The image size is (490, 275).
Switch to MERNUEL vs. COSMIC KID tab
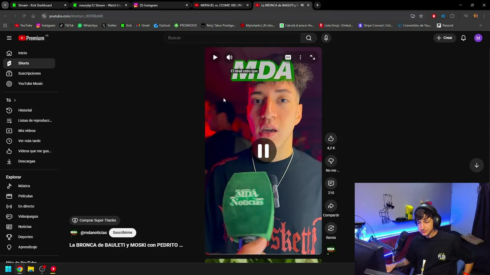click(221, 5)
